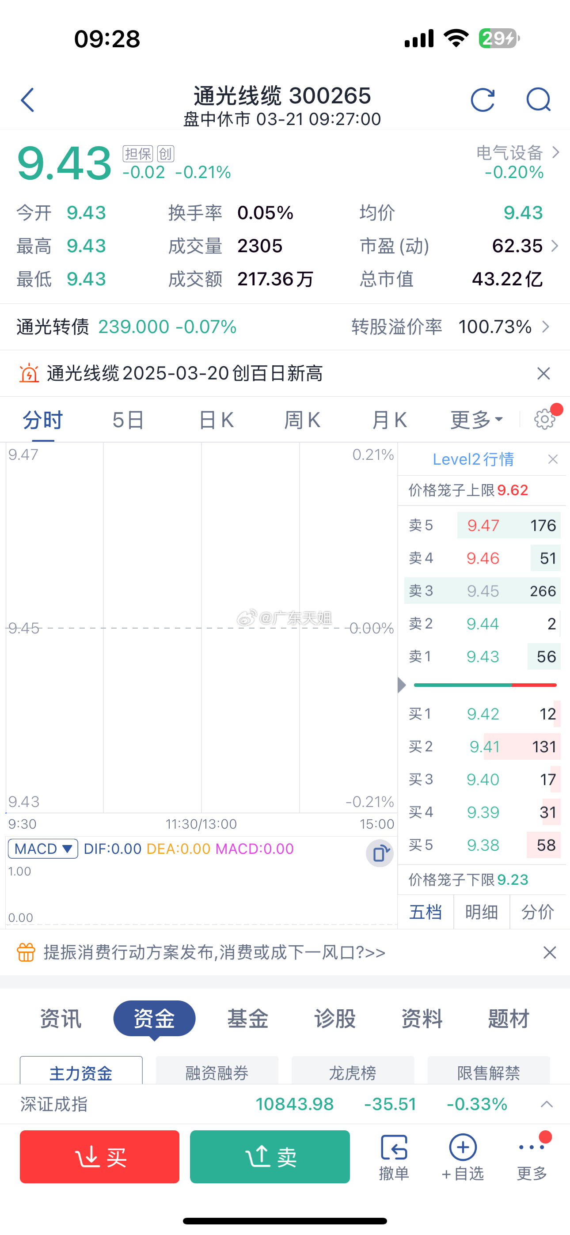Select 卖4 row at 9.46

482,558
